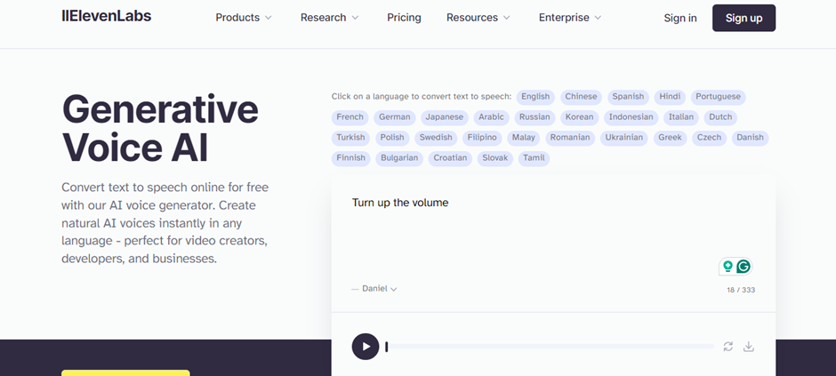
Task: Click the Generative Voice AI heading
Action: 160,128
